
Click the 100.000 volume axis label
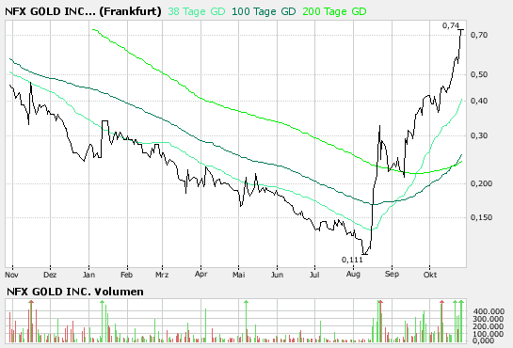click(x=488, y=334)
